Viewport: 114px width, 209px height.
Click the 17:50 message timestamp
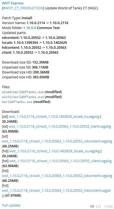[x=108, y=207]
